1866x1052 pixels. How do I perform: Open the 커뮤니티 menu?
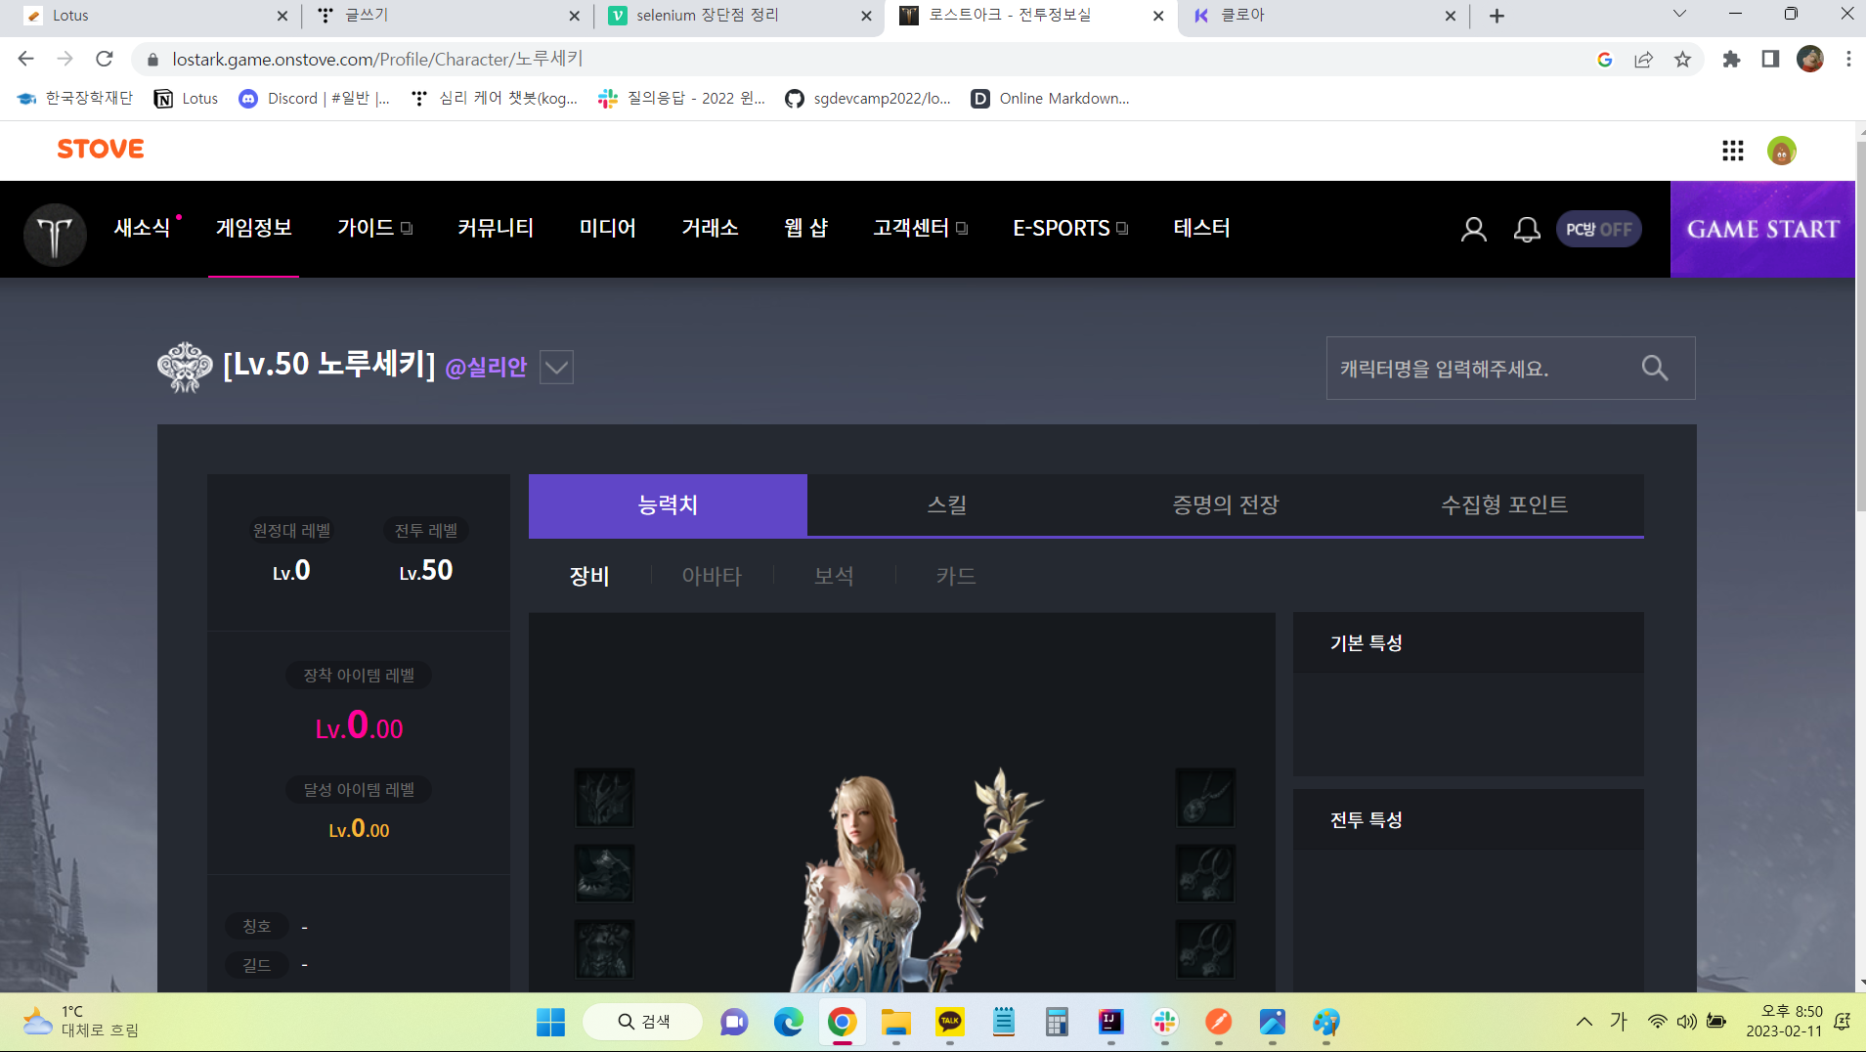coord(496,228)
